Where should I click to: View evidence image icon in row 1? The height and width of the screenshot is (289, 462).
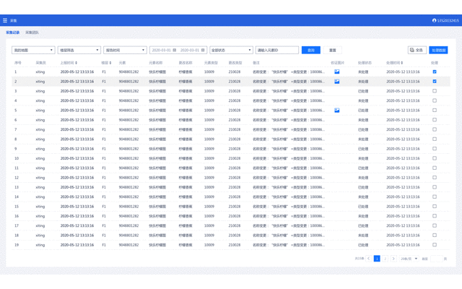[336, 72]
